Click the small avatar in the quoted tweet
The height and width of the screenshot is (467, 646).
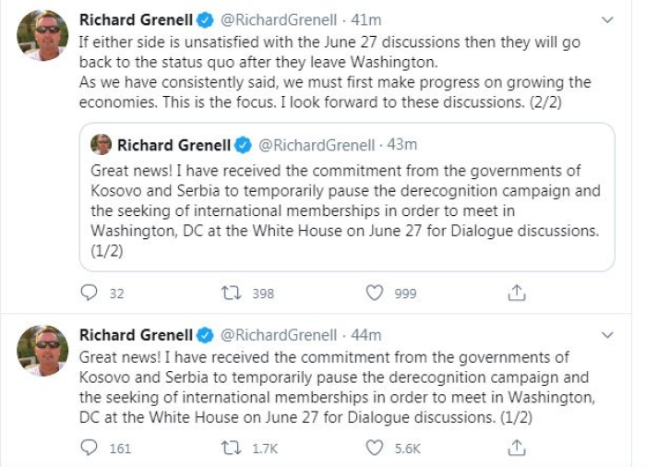pos(101,144)
